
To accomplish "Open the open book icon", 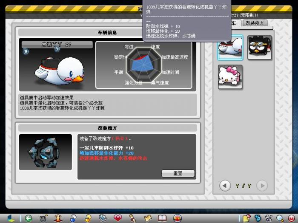I will pyautogui.click(x=162, y=218).
